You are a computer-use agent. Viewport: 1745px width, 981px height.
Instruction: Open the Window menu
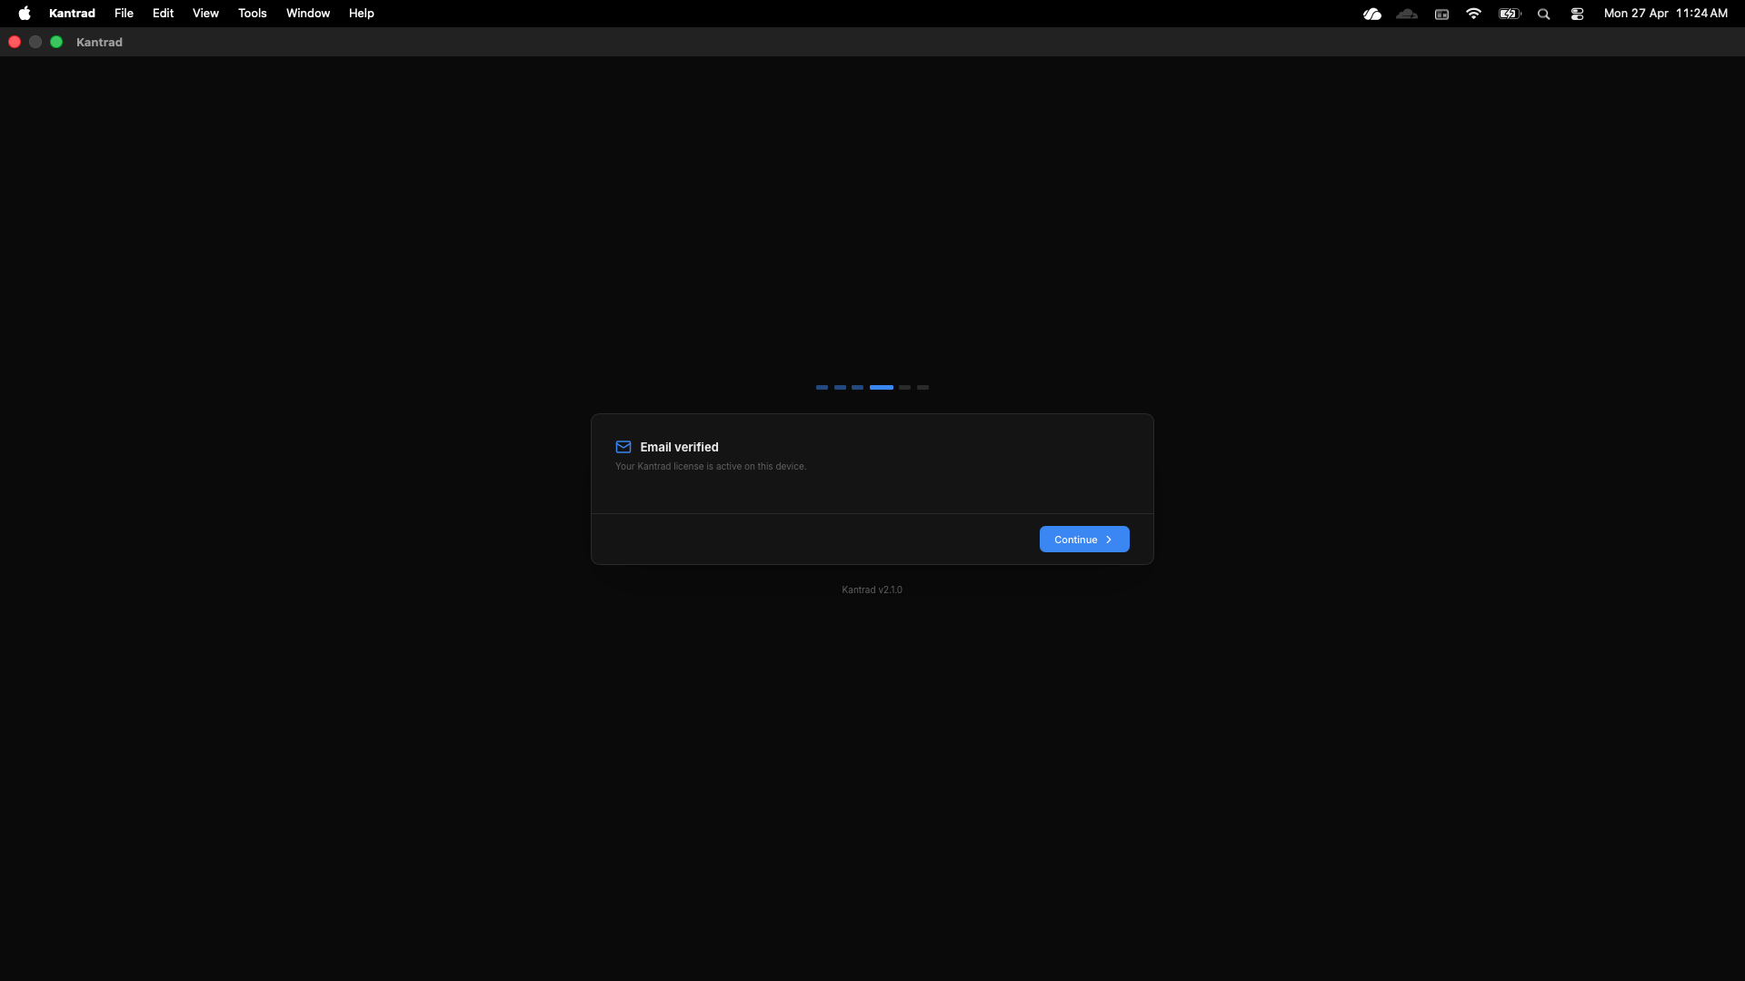[x=308, y=14]
